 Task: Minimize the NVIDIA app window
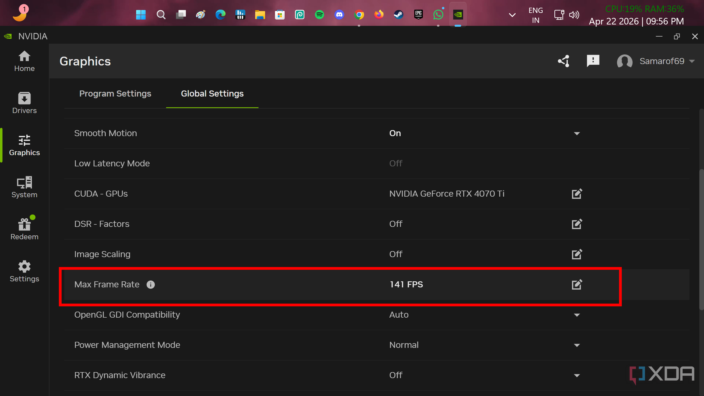coord(659,36)
